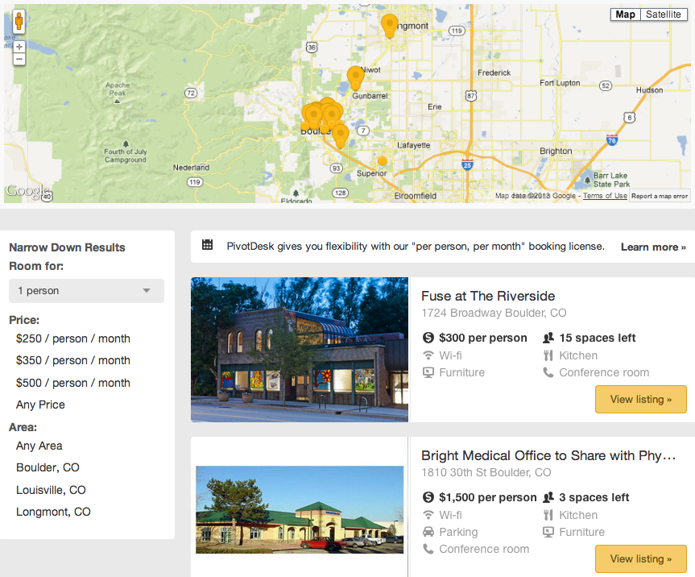Select the Any Price filter

(40, 405)
